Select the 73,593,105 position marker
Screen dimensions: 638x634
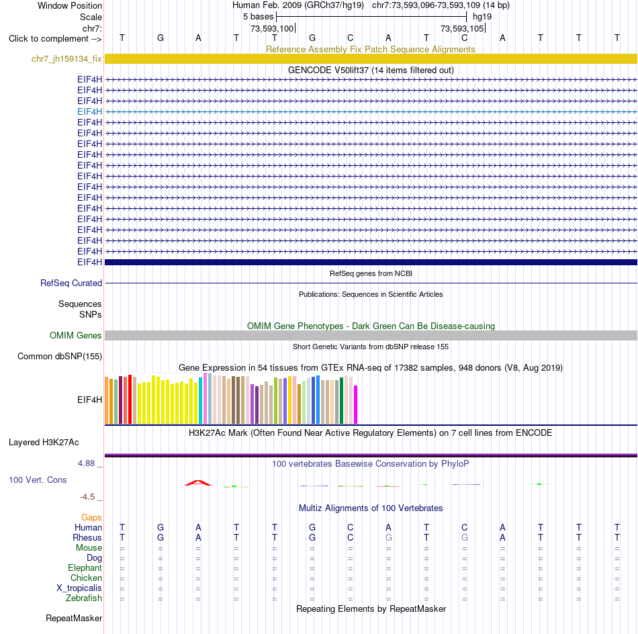coord(462,28)
